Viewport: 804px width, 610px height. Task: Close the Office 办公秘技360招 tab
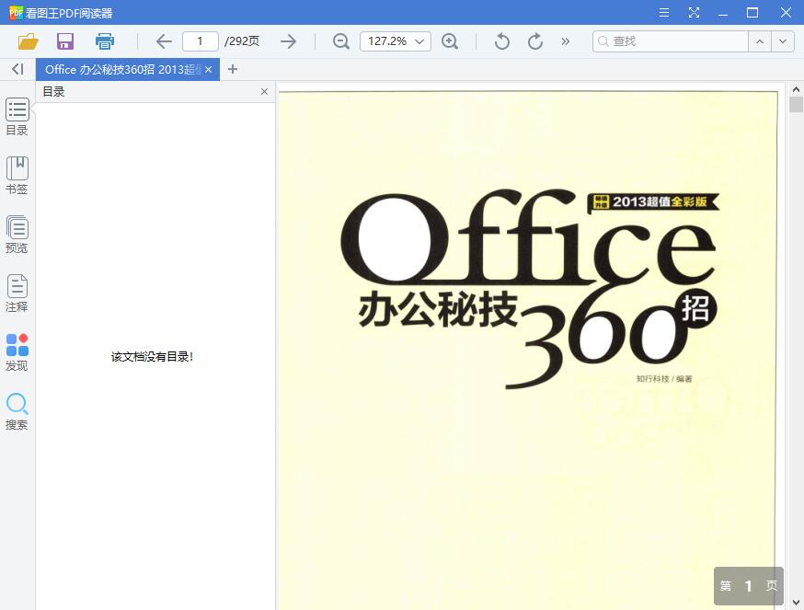pyautogui.click(x=209, y=69)
